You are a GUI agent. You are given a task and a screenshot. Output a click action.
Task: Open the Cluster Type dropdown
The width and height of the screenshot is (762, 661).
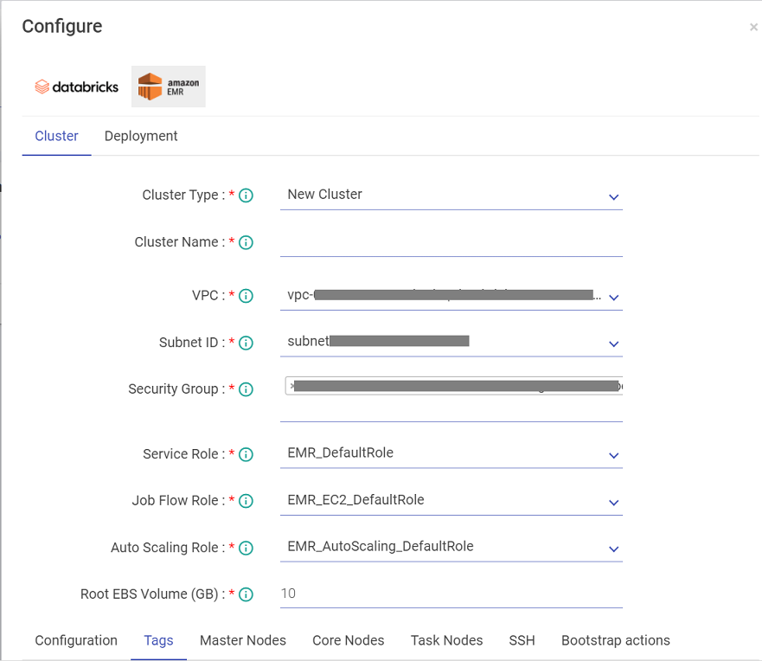click(x=451, y=196)
